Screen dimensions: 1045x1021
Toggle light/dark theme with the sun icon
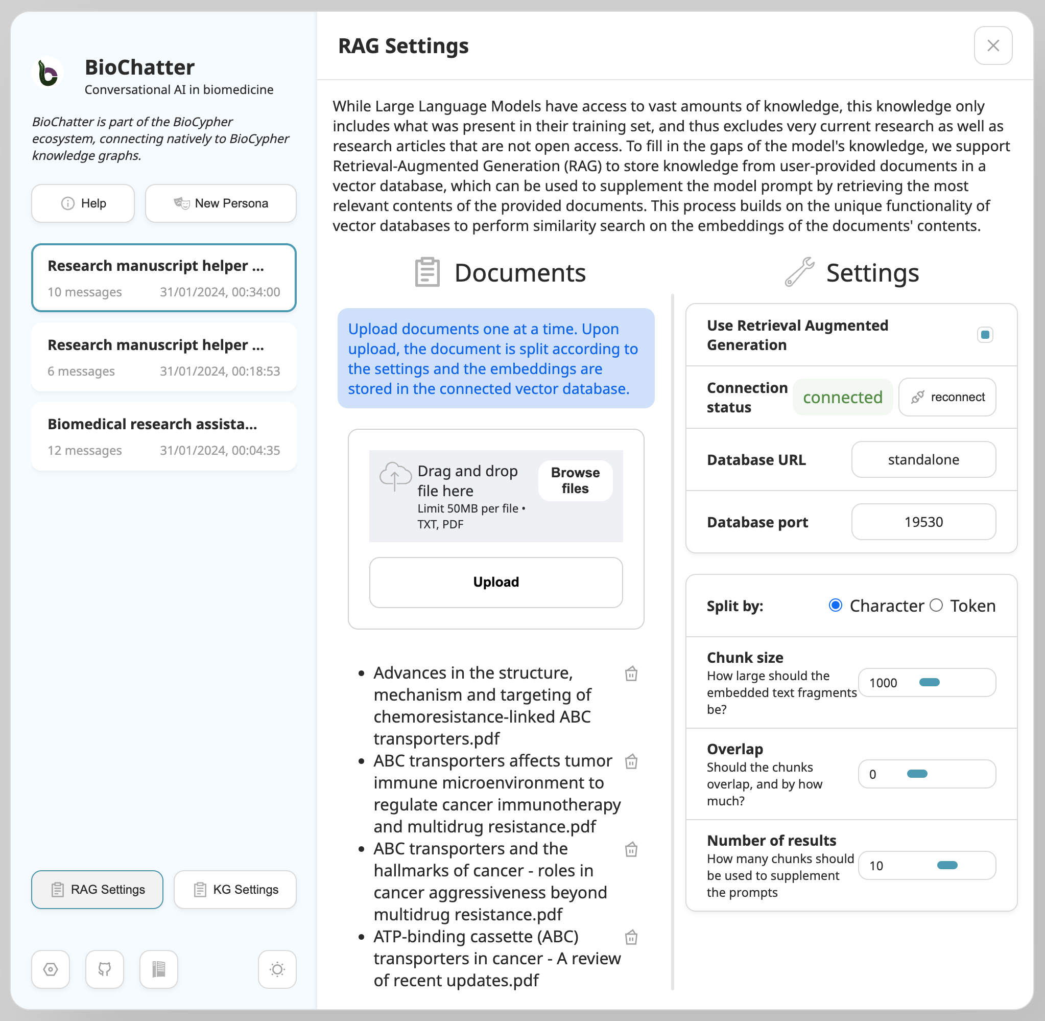coord(277,969)
